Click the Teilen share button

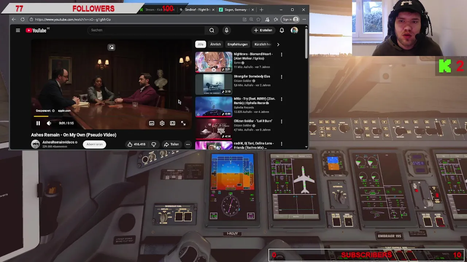(x=171, y=144)
